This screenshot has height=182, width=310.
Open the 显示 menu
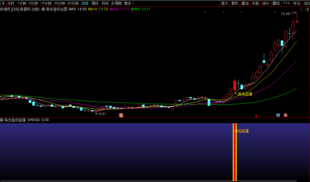tap(225, 3)
